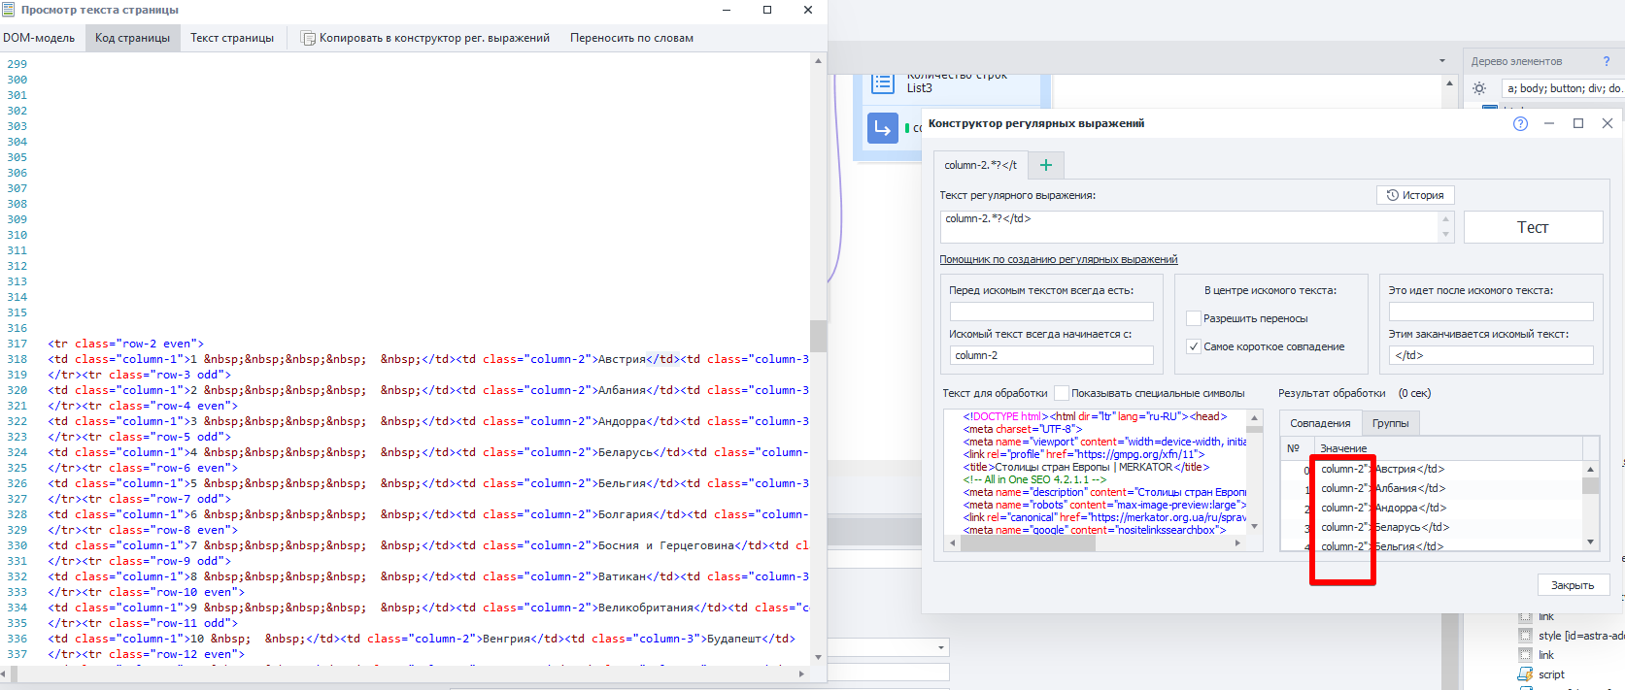Toggle Переносить по словам option
The image size is (1625, 690).
[x=631, y=38]
